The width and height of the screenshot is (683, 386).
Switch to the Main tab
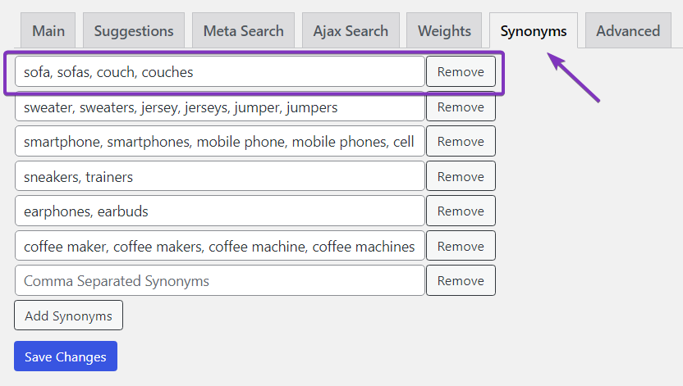point(48,31)
